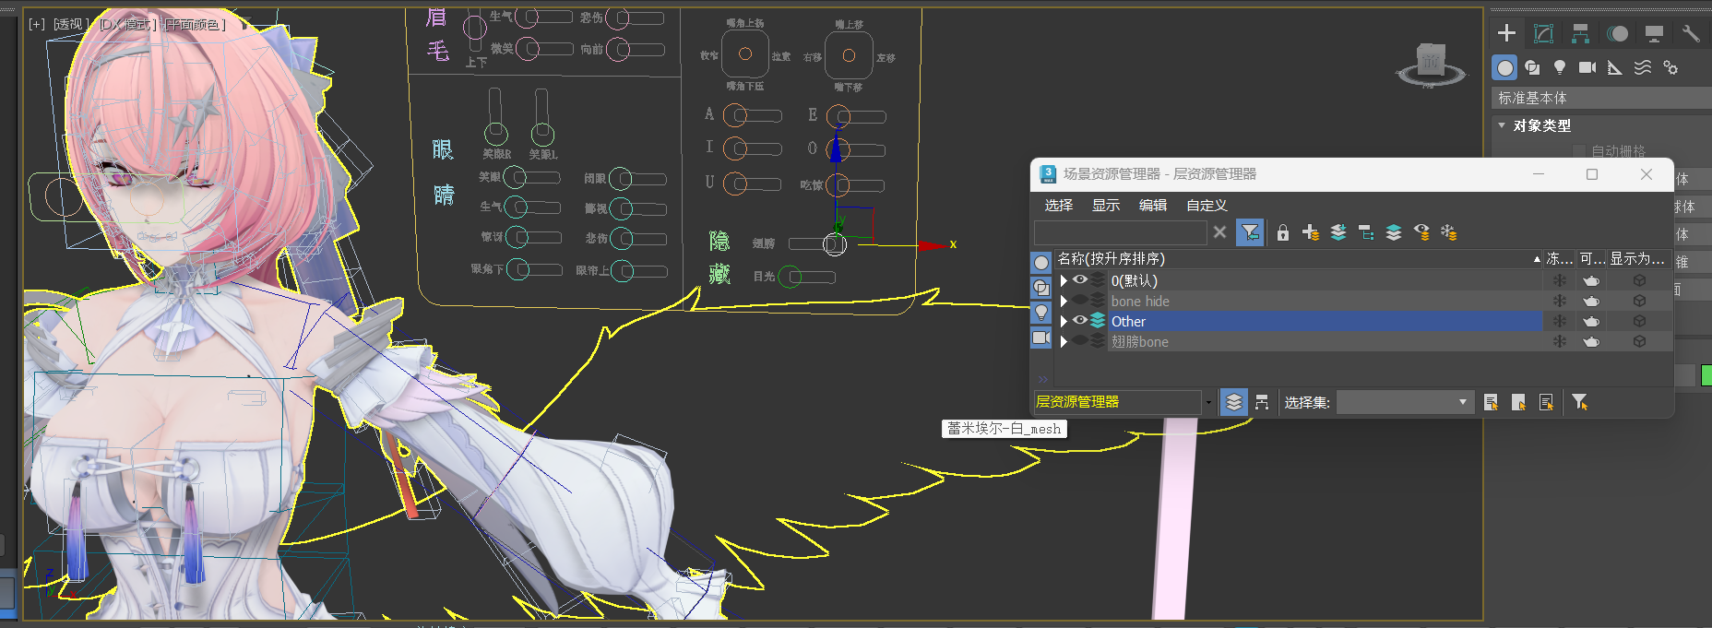
Task: Toggle shapes display filter in Scene Explorer sidebar
Action: click(1041, 288)
